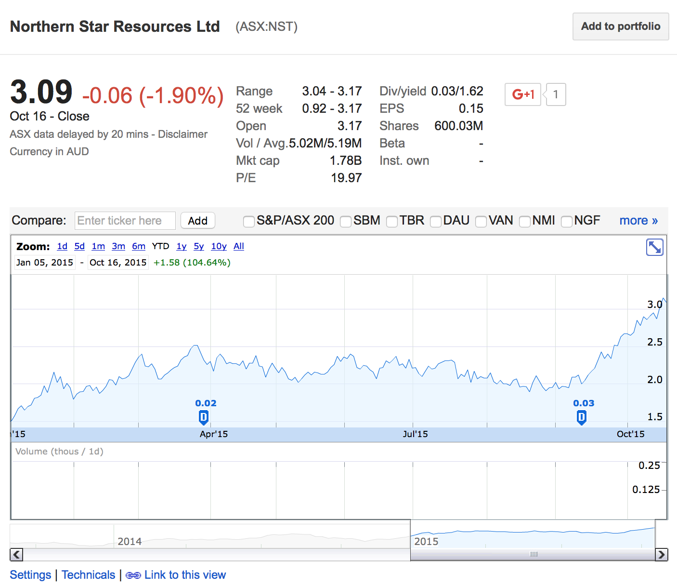Viewport: 677px width, 586px height.
Task: Click the G+1 share button
Action: tap(523, 94)
